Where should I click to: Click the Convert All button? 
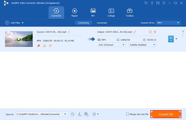[x=166, y=114]
